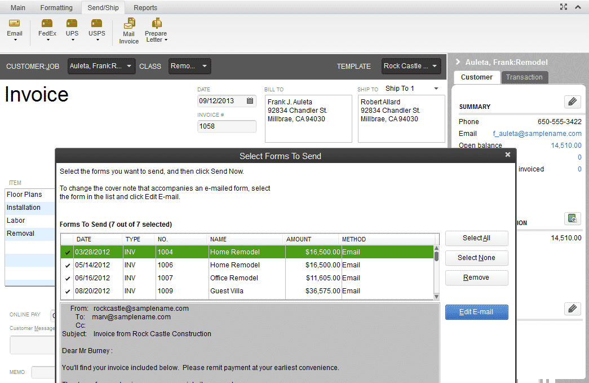Click the 650-555-3422 phone number

tap(559, 122)
